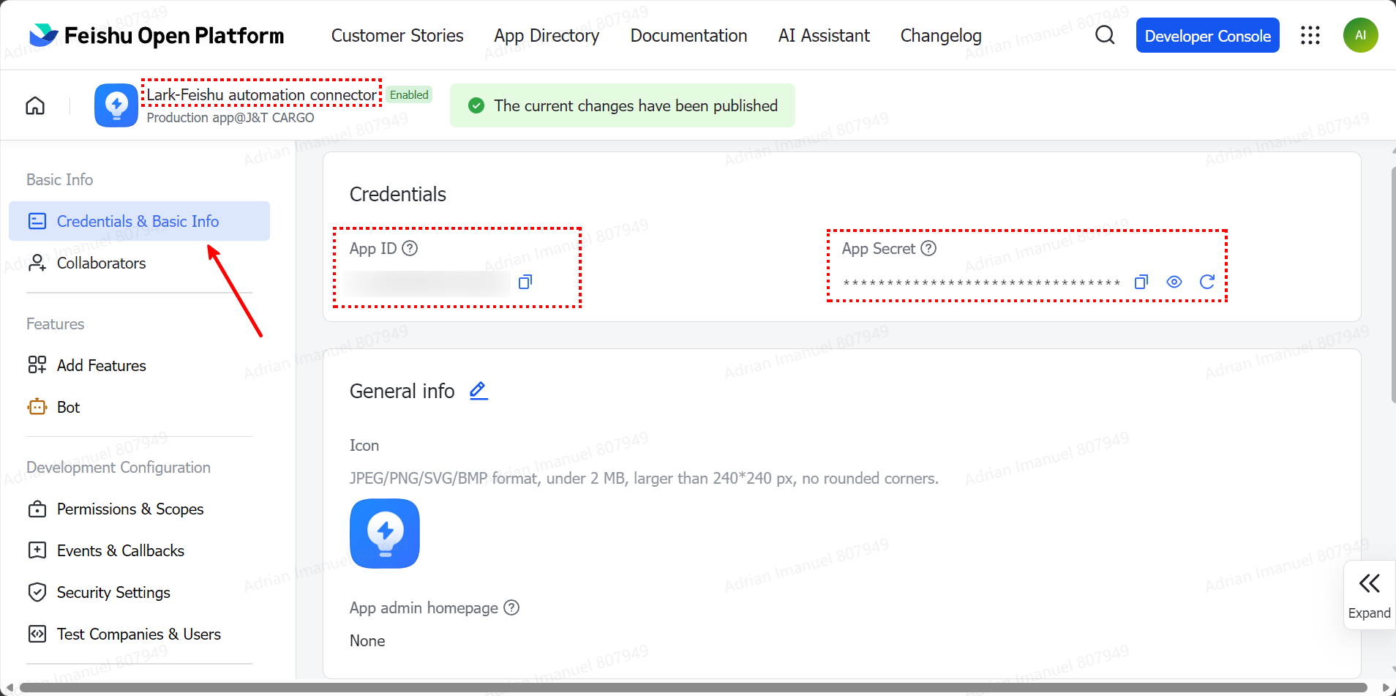
Task: Click the Test Companies code icon
Action: tap(37, 634)
